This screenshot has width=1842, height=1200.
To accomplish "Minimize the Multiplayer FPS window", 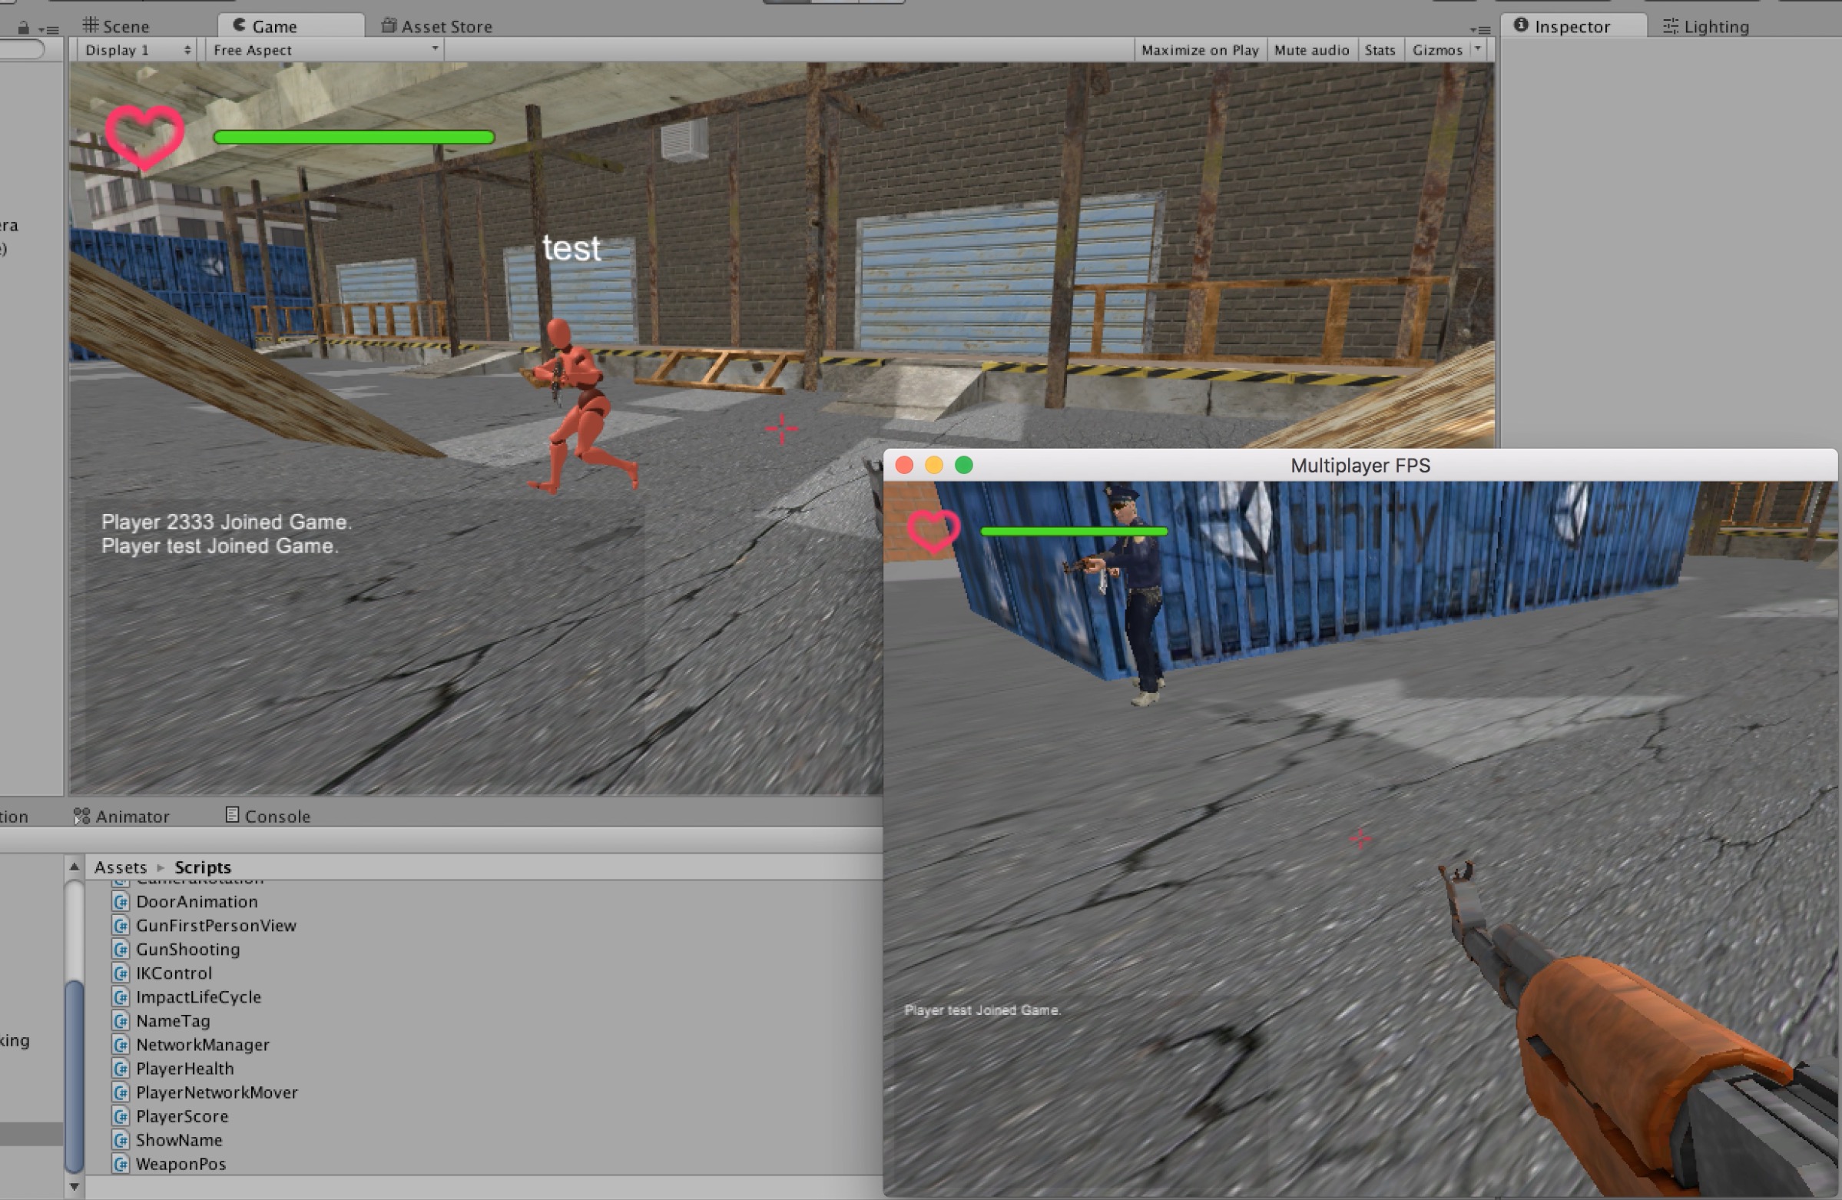I will tap(934, 466).
